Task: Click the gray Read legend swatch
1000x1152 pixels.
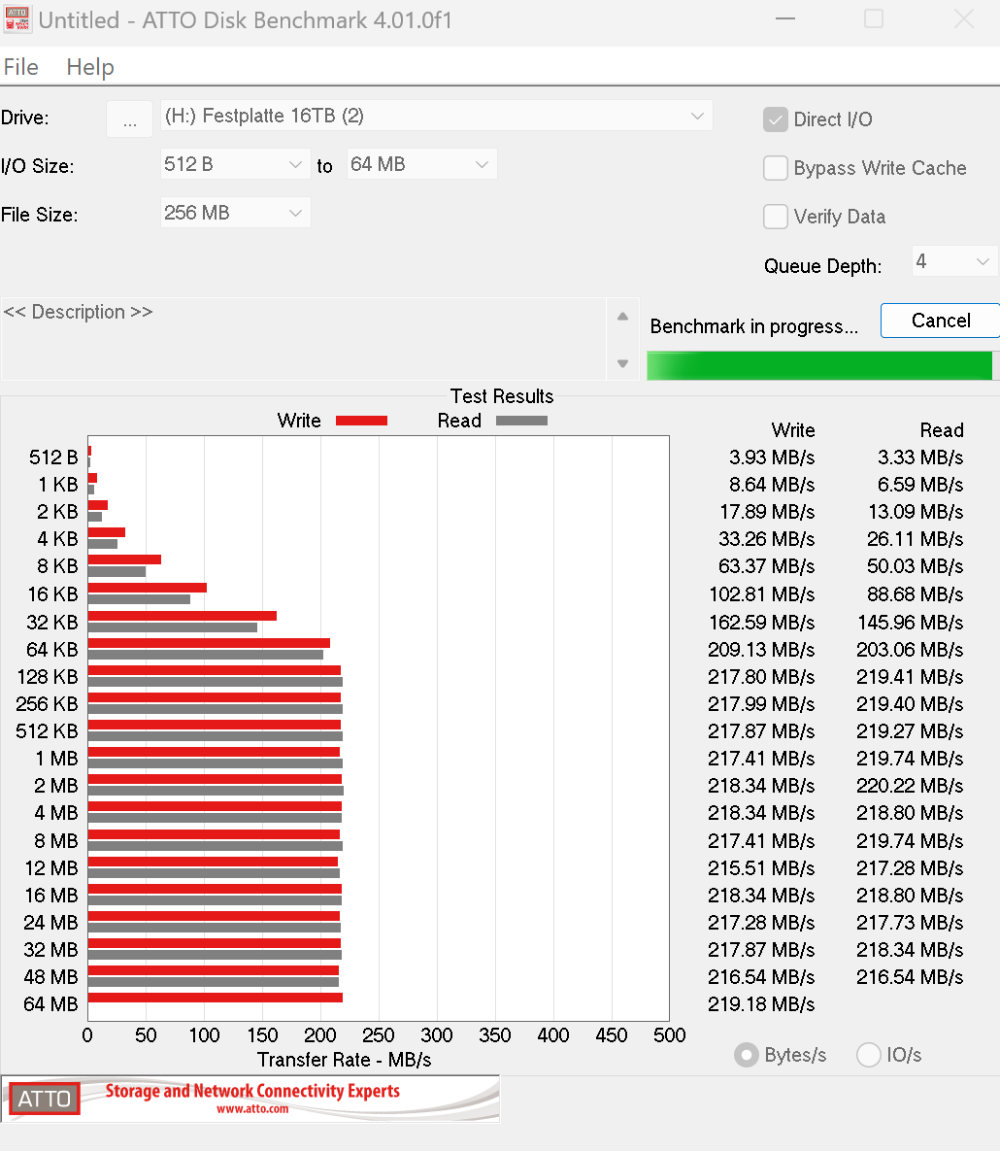Action: coord(521,421)
